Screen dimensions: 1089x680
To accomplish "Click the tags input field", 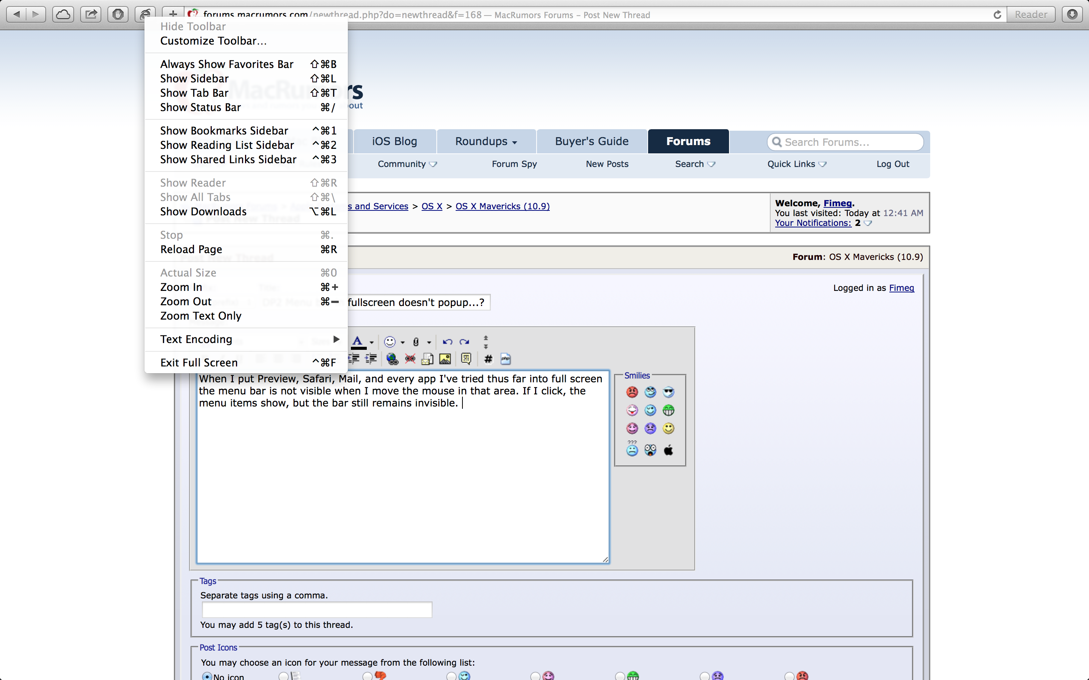I will pyautogui.click(x=317, y=610).
